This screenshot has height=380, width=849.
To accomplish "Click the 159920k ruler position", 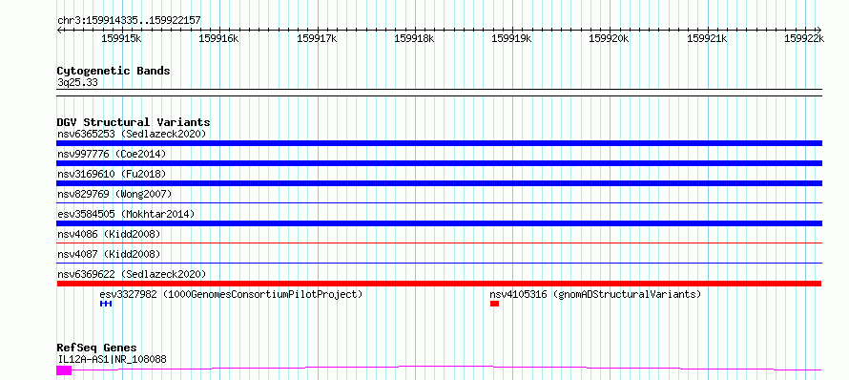I will [610, 38].
